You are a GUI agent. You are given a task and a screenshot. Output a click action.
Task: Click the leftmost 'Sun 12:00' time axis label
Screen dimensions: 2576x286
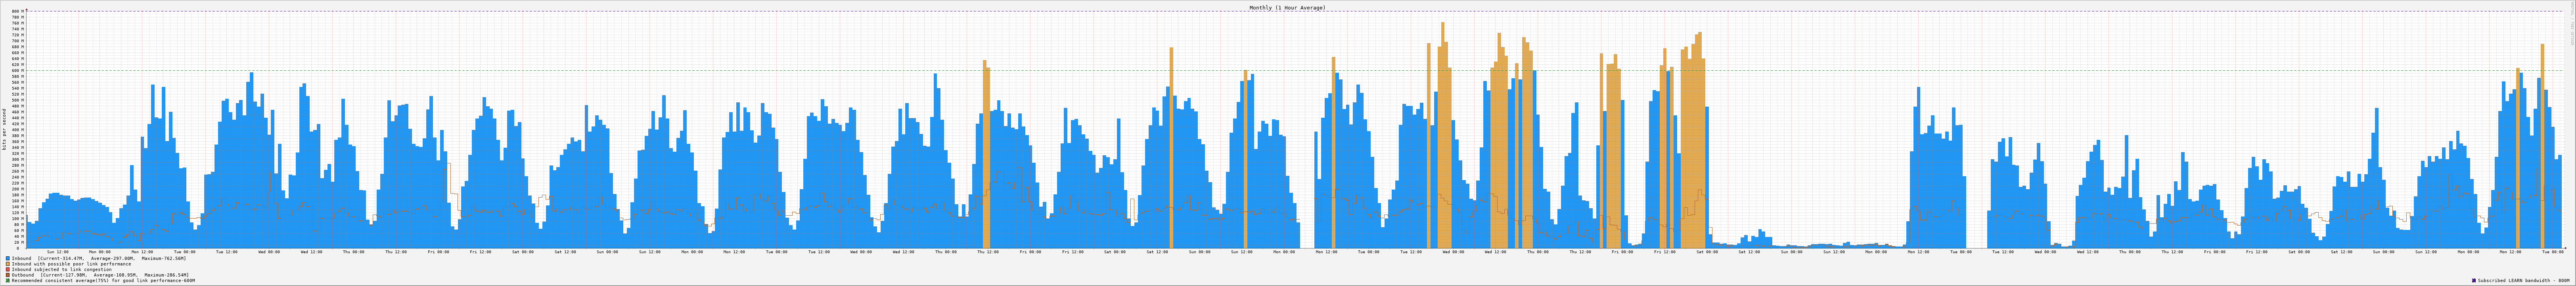point(58,252)
